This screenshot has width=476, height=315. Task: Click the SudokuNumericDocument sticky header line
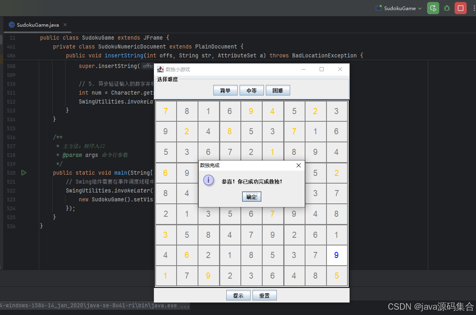click(x=148, y=47)
